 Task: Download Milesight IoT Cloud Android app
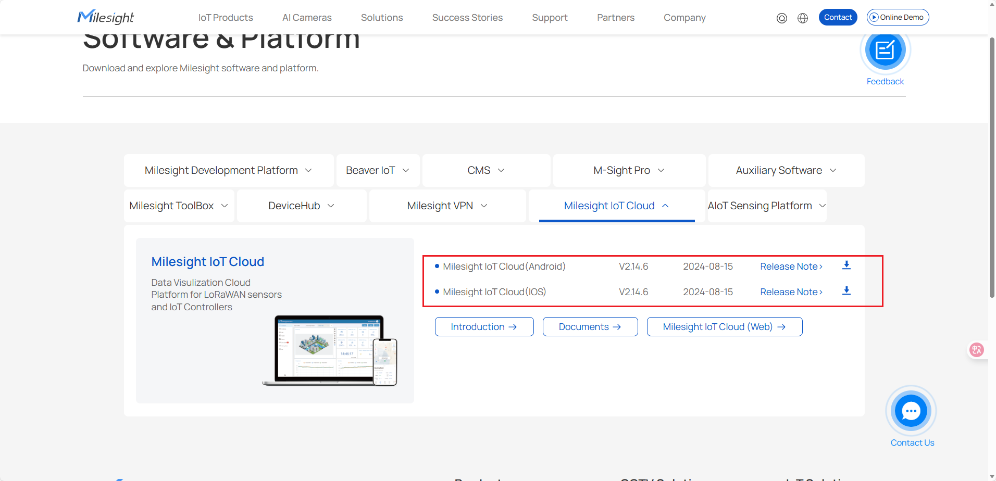click(x=846, y=265)
